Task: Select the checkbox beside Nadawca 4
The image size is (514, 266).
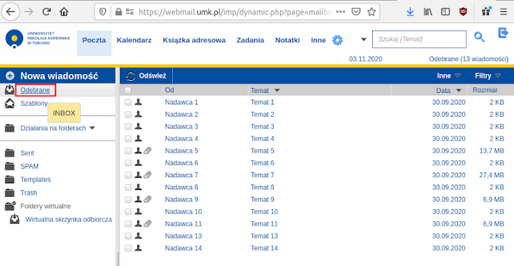Action: 128,138
